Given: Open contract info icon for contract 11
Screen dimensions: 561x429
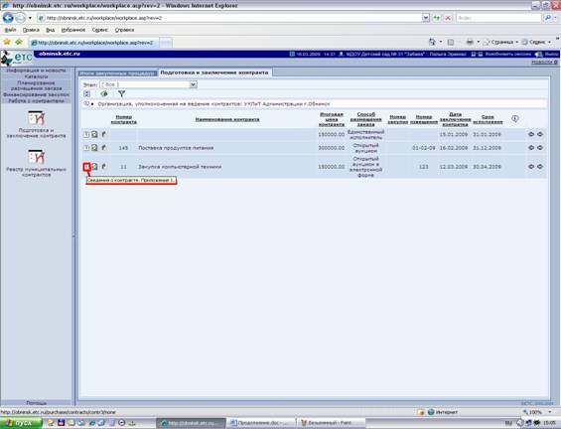Looking at the screenshot, I should click(x=86, y=167).
